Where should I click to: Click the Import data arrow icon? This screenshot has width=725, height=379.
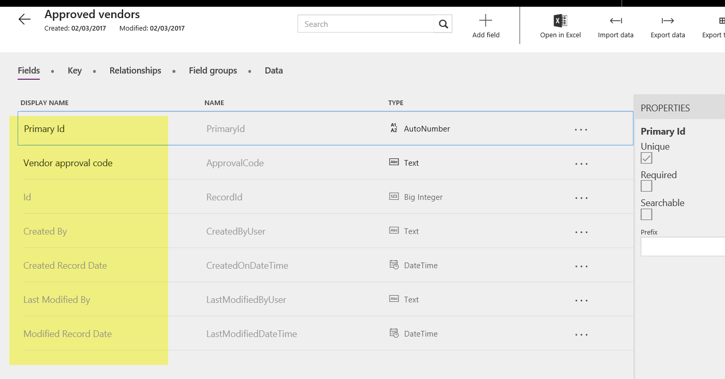click(615, 21)
